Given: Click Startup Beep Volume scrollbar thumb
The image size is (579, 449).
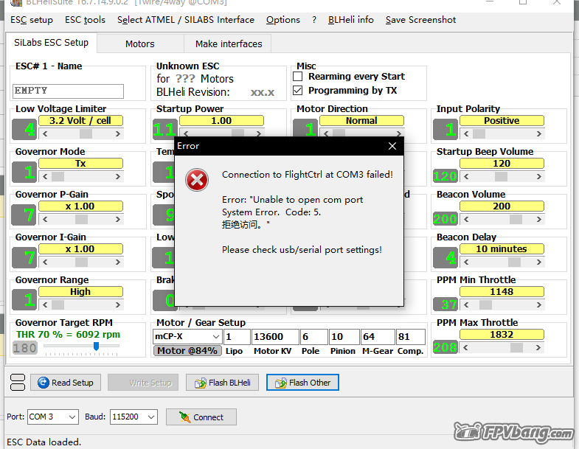Looking at the screenshot, I should tap(501, 176).
